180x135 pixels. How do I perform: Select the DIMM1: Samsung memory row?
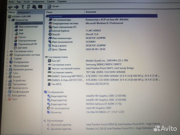(x=104, y=76)
